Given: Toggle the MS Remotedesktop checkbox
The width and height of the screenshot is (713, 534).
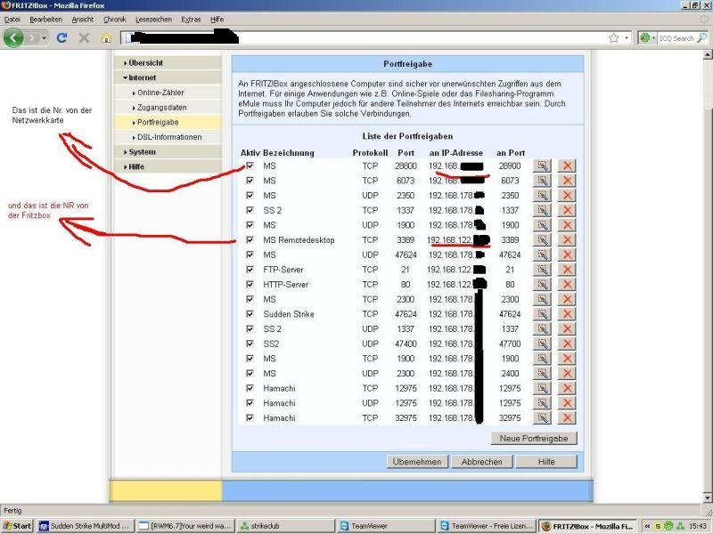Looking at the screenshot, I should pos(250,239).
